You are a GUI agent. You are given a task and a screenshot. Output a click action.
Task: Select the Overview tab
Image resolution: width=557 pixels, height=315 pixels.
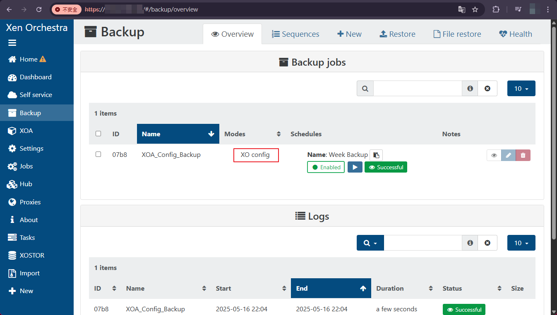tap(233, 34)
